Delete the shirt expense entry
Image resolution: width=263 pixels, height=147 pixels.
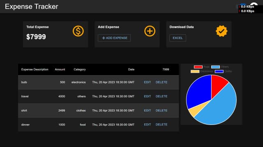(161, 111)
